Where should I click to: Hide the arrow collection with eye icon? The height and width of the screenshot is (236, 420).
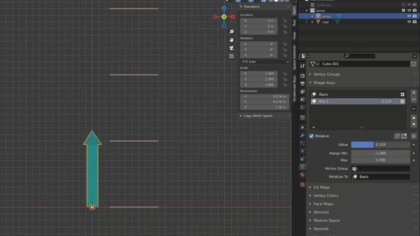coord(409,10)
